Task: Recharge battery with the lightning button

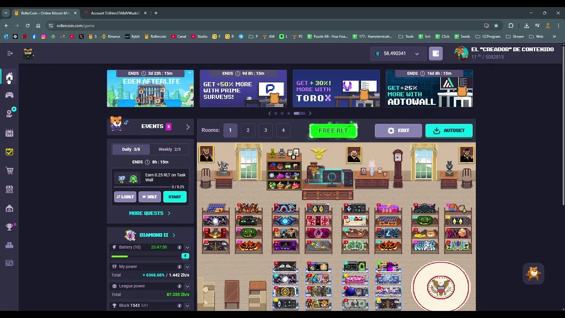Action: [x=185, y=256]
